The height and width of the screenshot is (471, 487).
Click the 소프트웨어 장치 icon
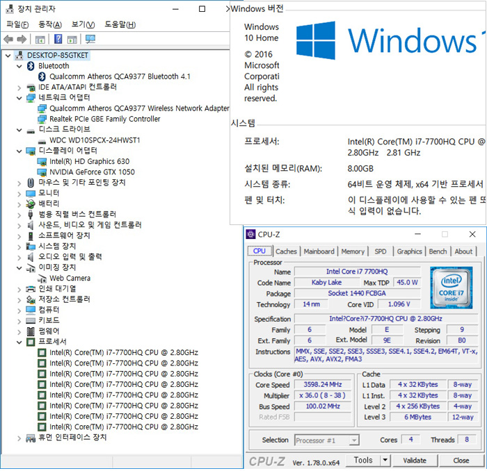tap(31, 236)
